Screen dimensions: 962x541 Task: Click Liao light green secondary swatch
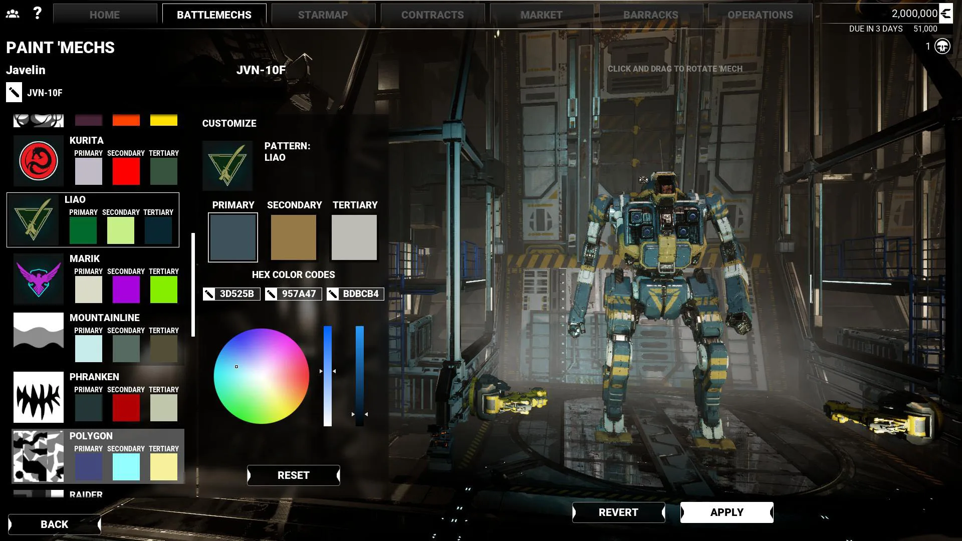(121, 230)
